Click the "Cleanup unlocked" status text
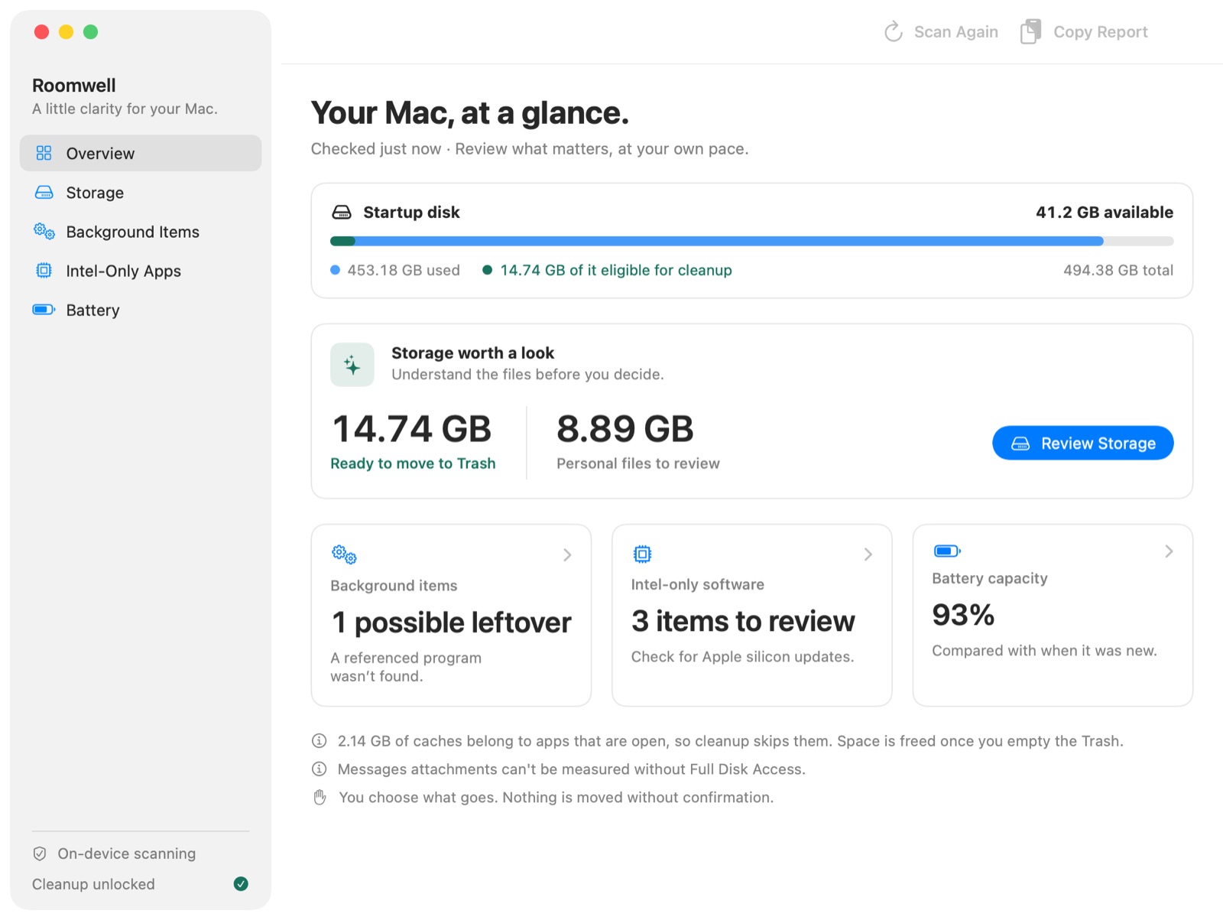1223x920 pixels. 93,884
